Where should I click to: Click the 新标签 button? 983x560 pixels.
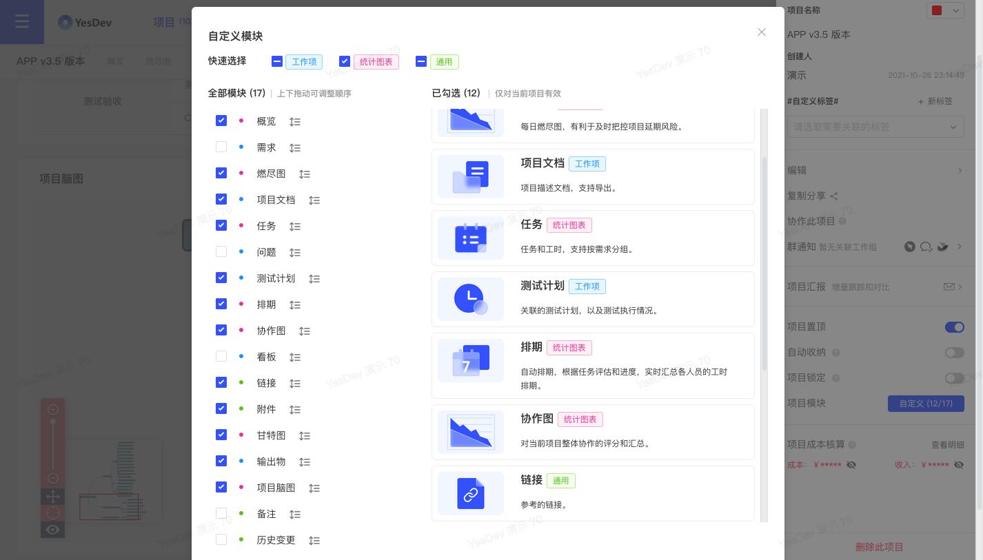(935, 101)
